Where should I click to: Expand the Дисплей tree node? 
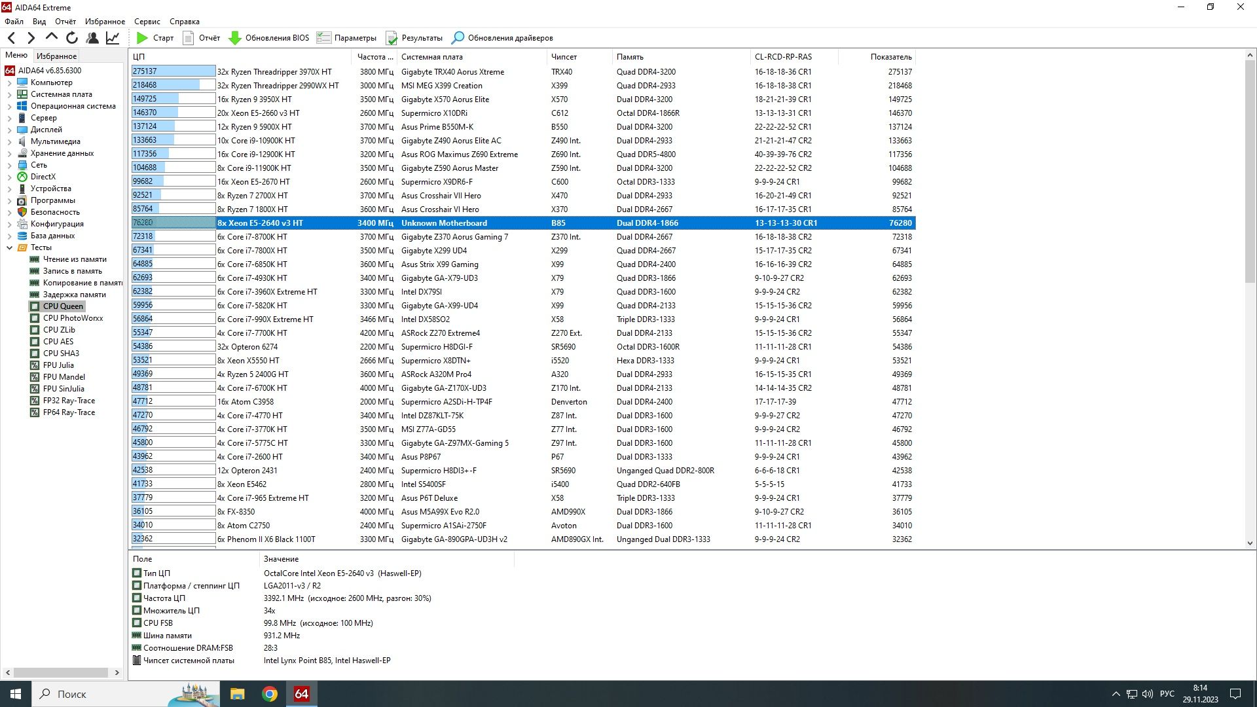pyautogui.click(x=9, y=130)
